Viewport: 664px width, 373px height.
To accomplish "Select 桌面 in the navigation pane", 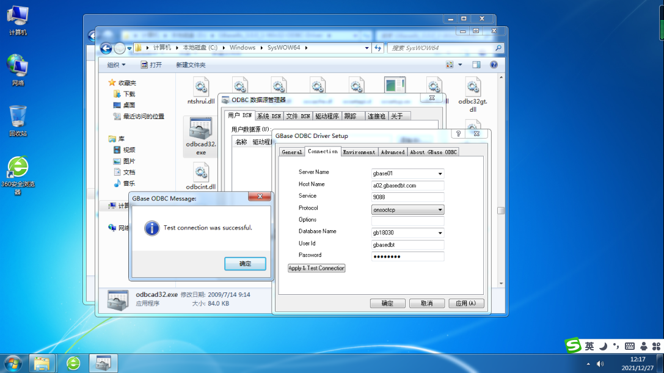I will [x=125, y=105].
